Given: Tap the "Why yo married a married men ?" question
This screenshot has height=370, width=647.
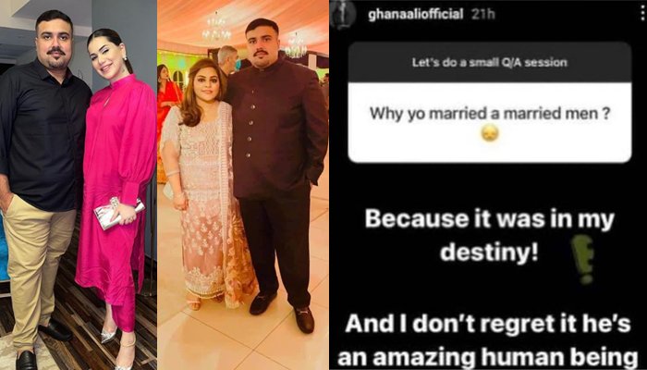Looking at the screenshot, I should pos(490,114).
